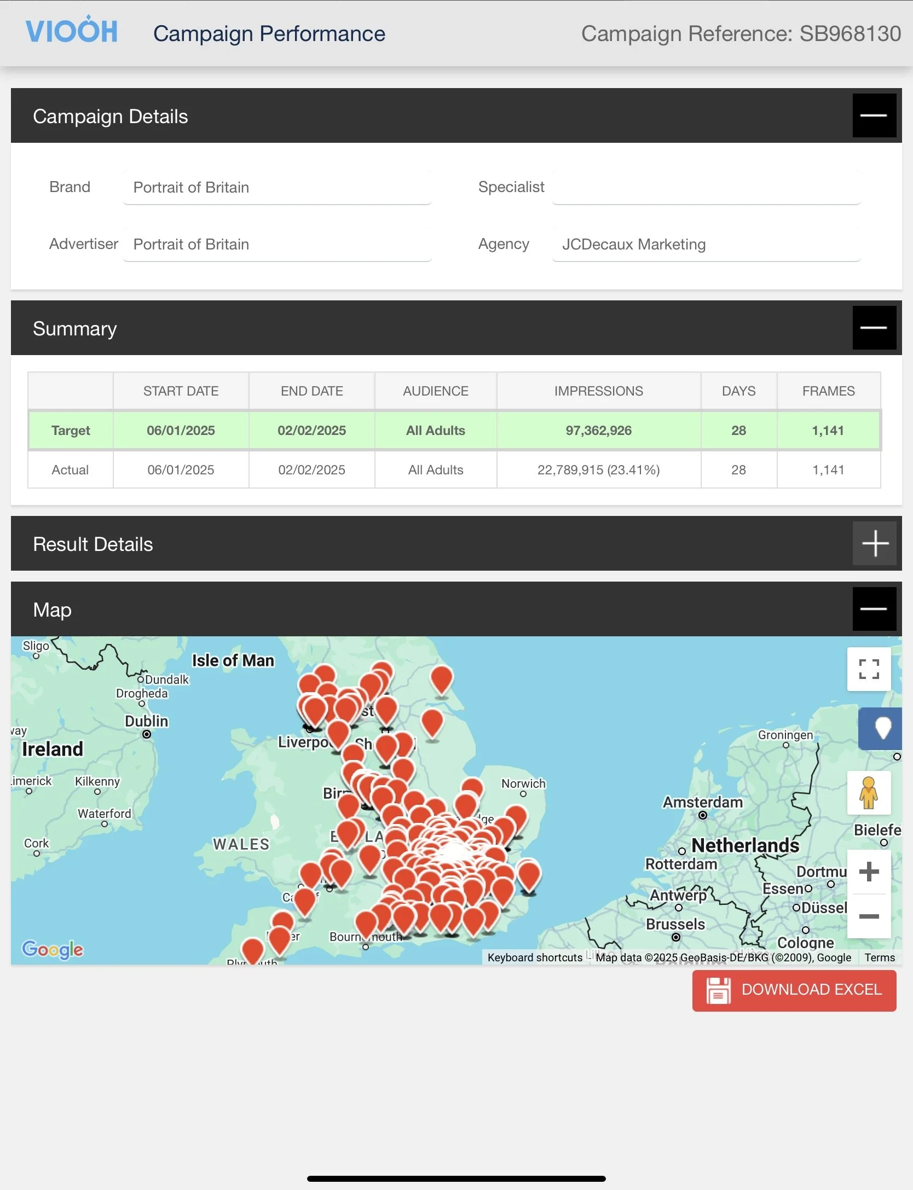
Task: Select the Street View pegman
Action: coord(869,793)
